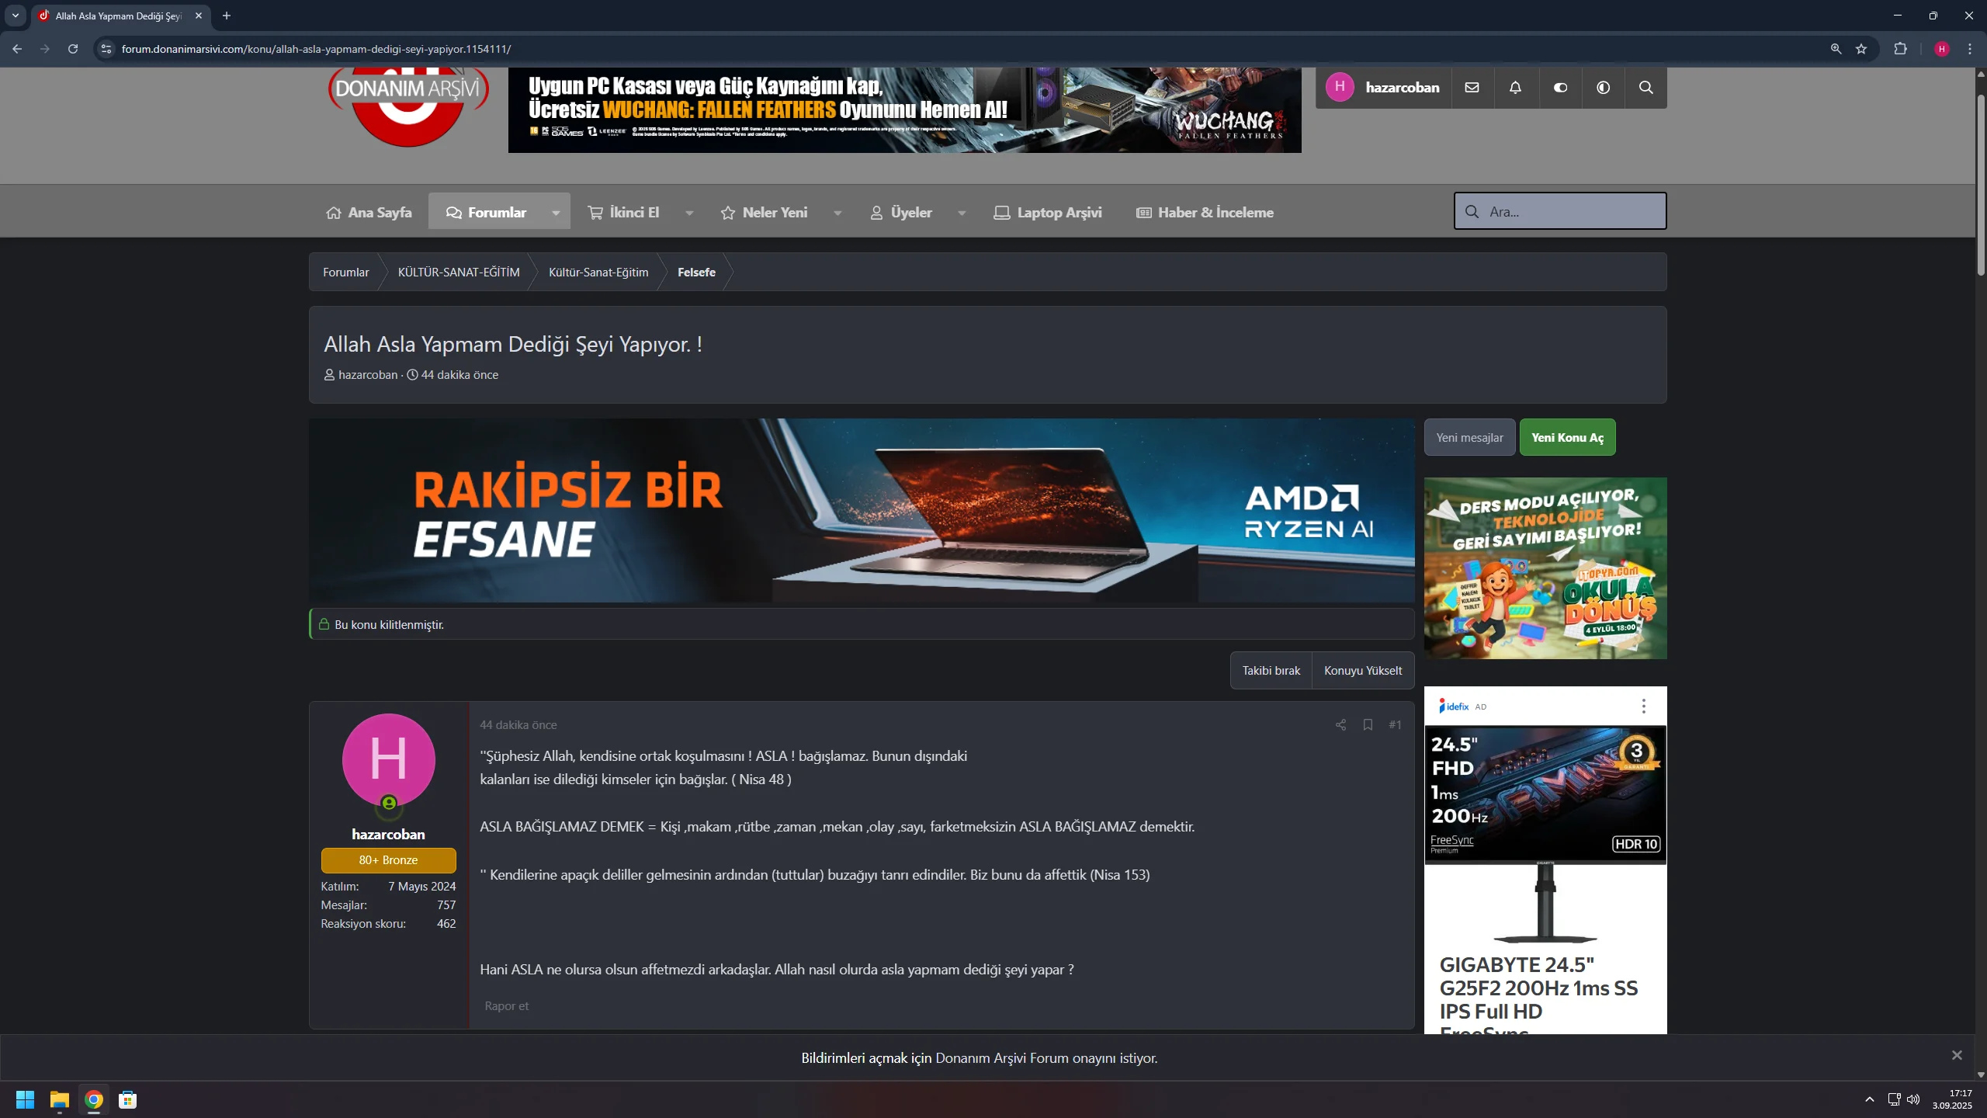Viewport: 1987px width, 1118px height.
Task: Bookmark the post with the bookmark icon
Action: [1367, 724]
